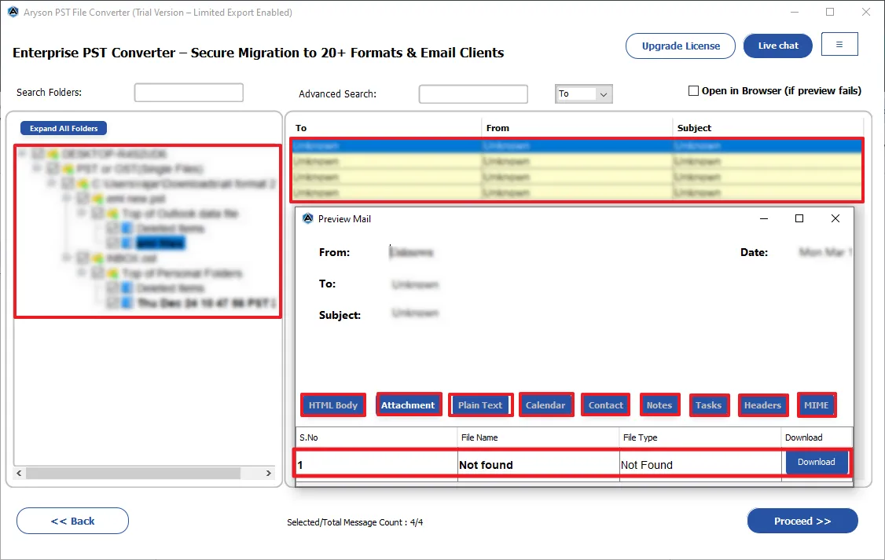Focus the Advanced Search text box
The height and width of the screenshot is (560, 885).
(x=473, y=94)
